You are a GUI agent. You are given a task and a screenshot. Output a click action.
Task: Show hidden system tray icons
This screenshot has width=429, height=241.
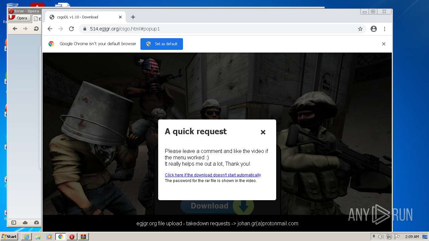(374, 237)
